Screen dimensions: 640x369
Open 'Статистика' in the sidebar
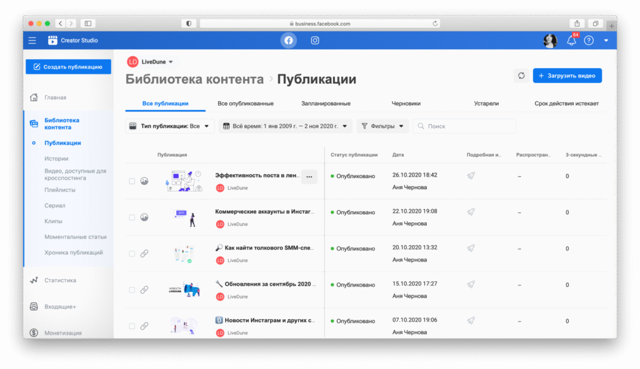[x=60, y=280]
